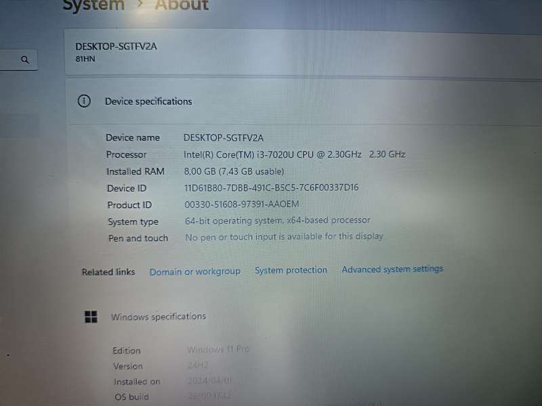Click the search magnifier icon

(x=25, y=60)
